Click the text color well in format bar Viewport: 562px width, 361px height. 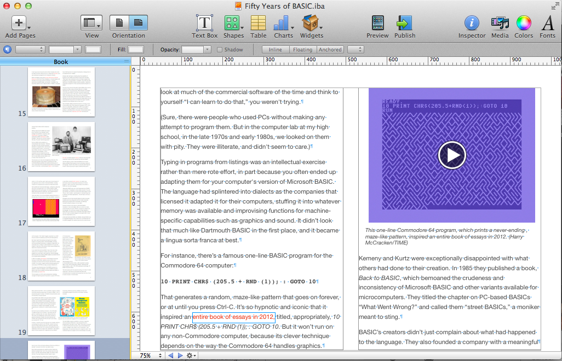coord(93,49)
